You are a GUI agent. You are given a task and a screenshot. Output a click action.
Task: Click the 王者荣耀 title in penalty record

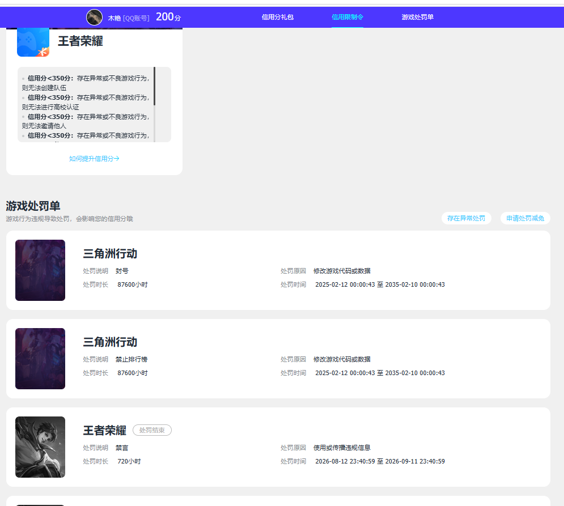point(105,431)
